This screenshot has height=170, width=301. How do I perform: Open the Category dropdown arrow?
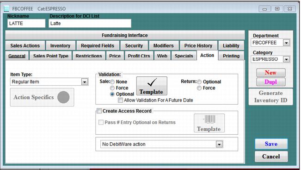(x=286, y=59)
